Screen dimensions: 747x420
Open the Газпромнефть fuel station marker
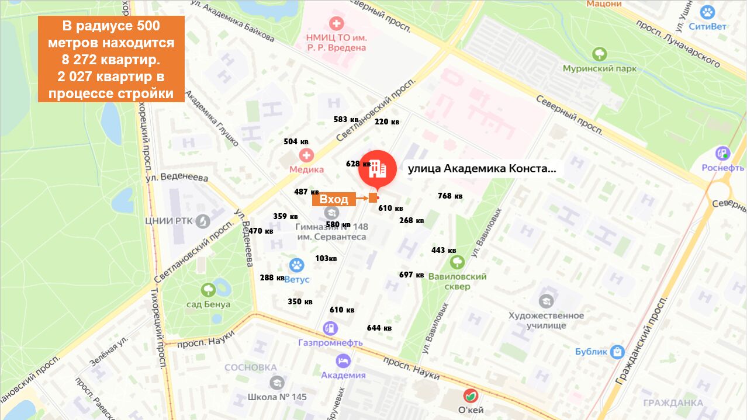click(330, 328)
